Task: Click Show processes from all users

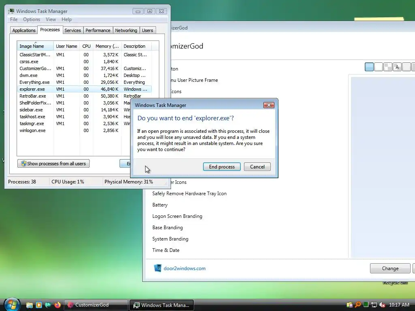Action: [x=53, y=164]
